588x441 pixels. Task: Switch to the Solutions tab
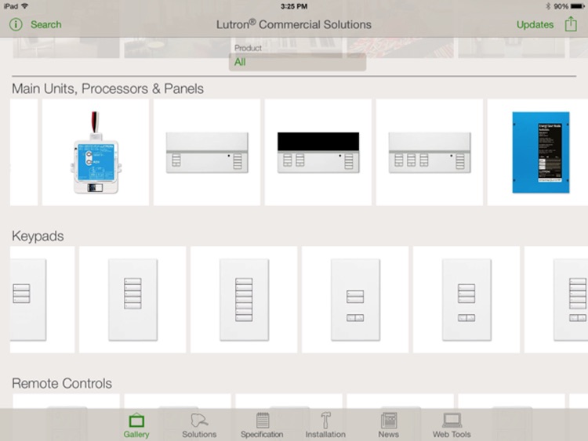point(199,425)
